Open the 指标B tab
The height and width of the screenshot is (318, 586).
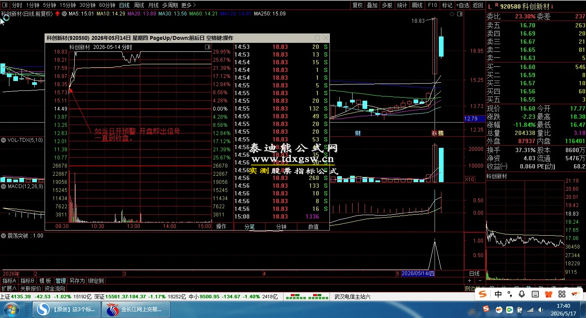(x=27, y=281)
